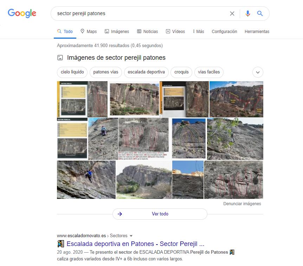Open Escalada deportiva en Patones result link
The width and height of the screenshot is (303, 266).
(x=135, y=244)
